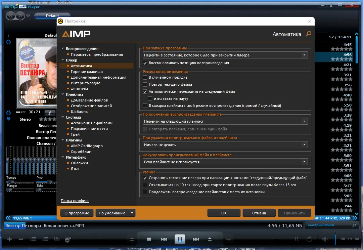363x250 pixels.
Task: Click the playlist toggle icon right of eject
Action: 228,239
